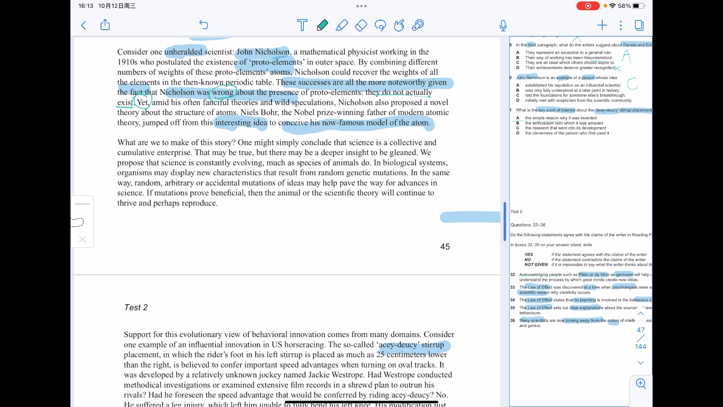The width and height of the screenshot is (723, 407).
Task: Grab the tool popup handle bar
Action: pos(82,204)
